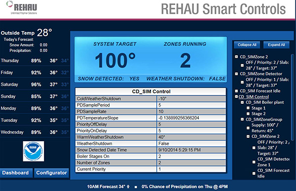Click the WarmWeatherShutdown value 40°
The image size is (296, 191).
coord(162,137)
